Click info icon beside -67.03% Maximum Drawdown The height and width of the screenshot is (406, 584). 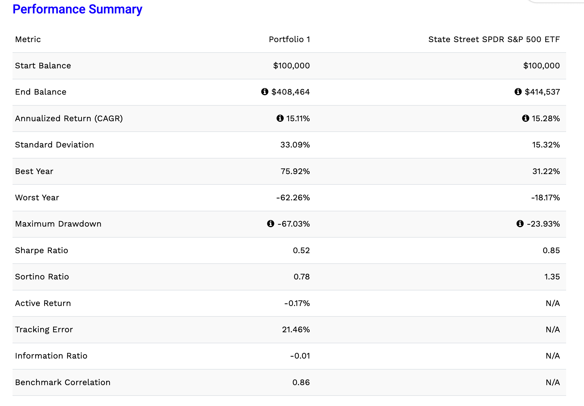pyautogui.click(x=271, y=224)
